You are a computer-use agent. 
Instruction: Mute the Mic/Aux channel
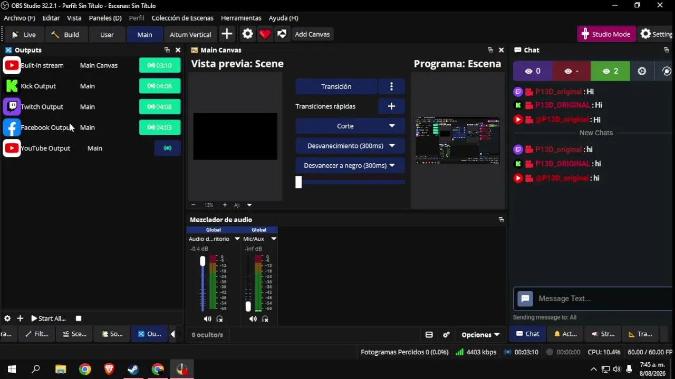pyautogui.click(x=253, y=319)
